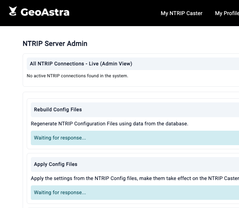Open the My Profile menu item

pos(227,13)
